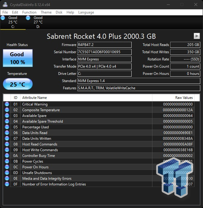Click the Good 100 % health status button
The height and width of the screenshot is (208, 203).
pyautogui.click(x=17, y=58)
